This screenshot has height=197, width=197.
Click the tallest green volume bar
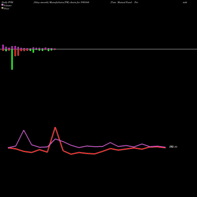tap(12, 59)
